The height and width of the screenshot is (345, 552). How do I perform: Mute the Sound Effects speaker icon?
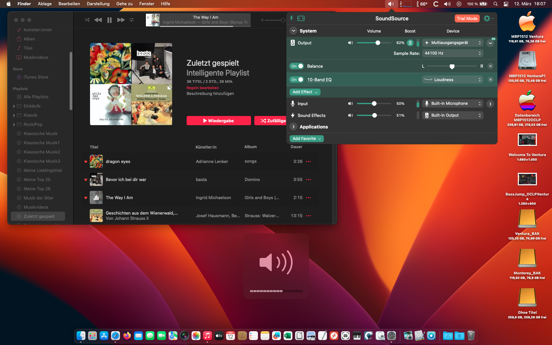[x=350, y=115]
